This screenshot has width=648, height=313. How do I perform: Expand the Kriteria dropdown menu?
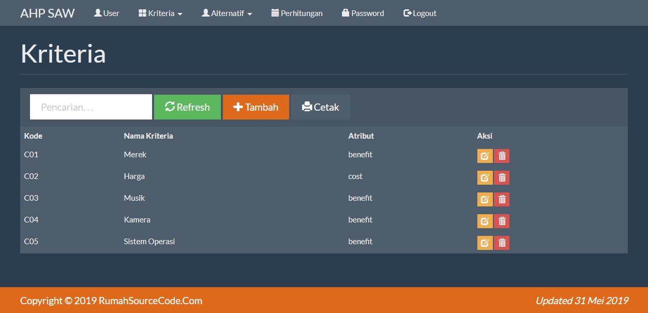tap(160, 13)
